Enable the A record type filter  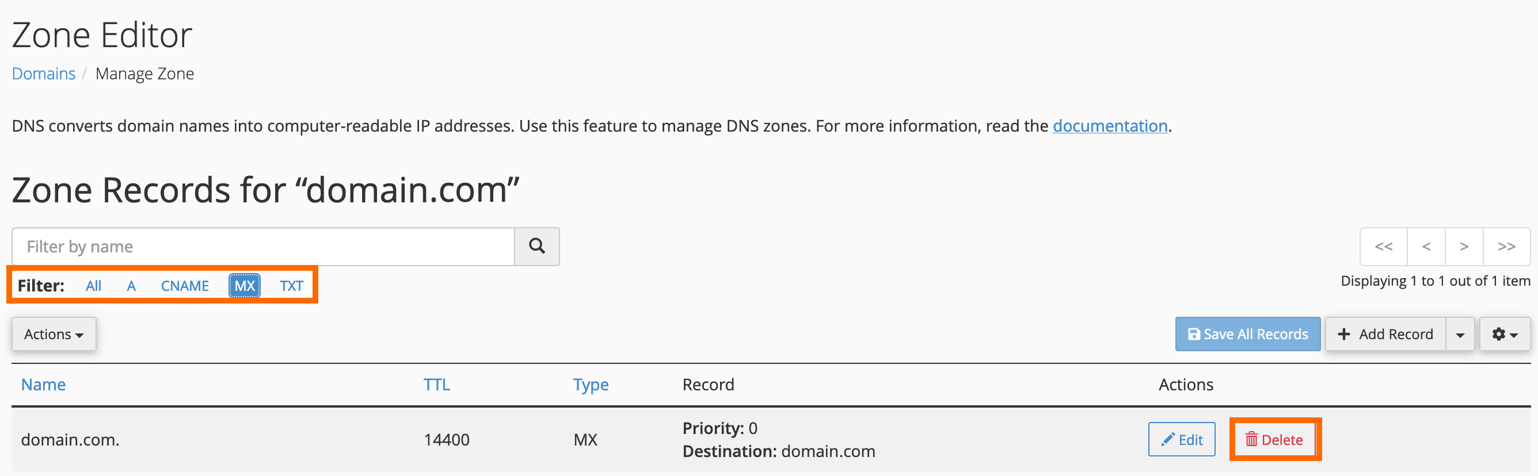coord(131,285)
